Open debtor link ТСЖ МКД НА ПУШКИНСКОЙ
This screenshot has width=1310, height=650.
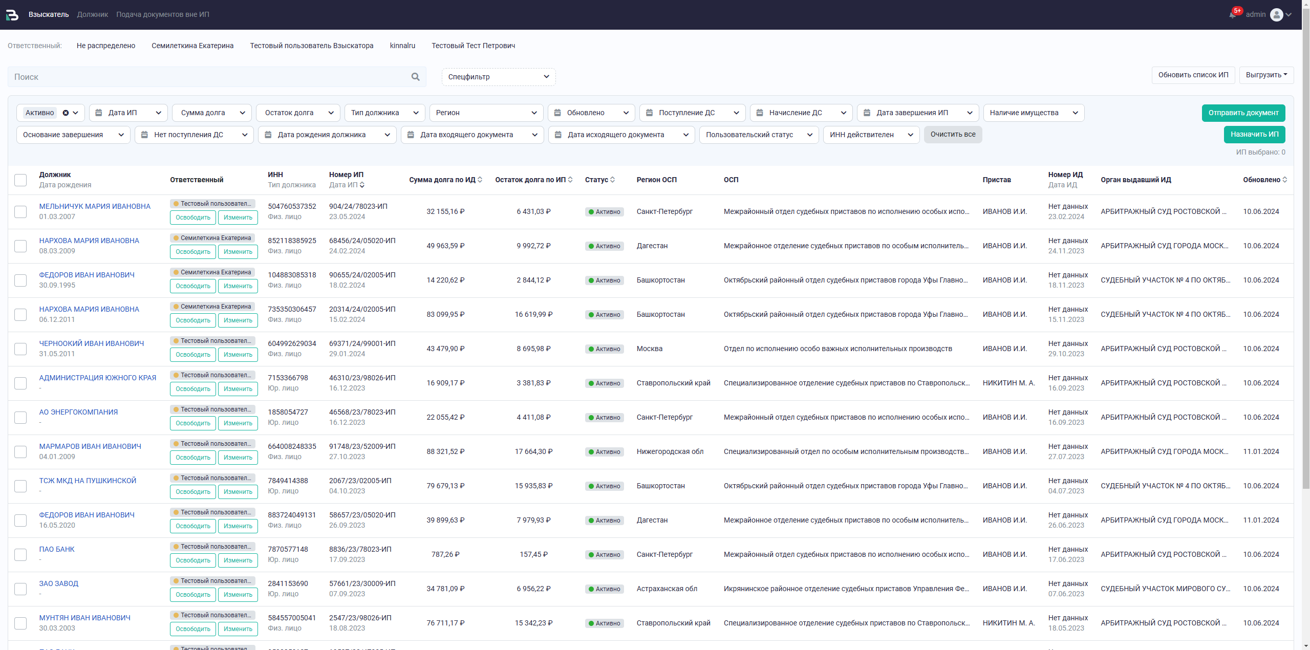tap(88, 481)
